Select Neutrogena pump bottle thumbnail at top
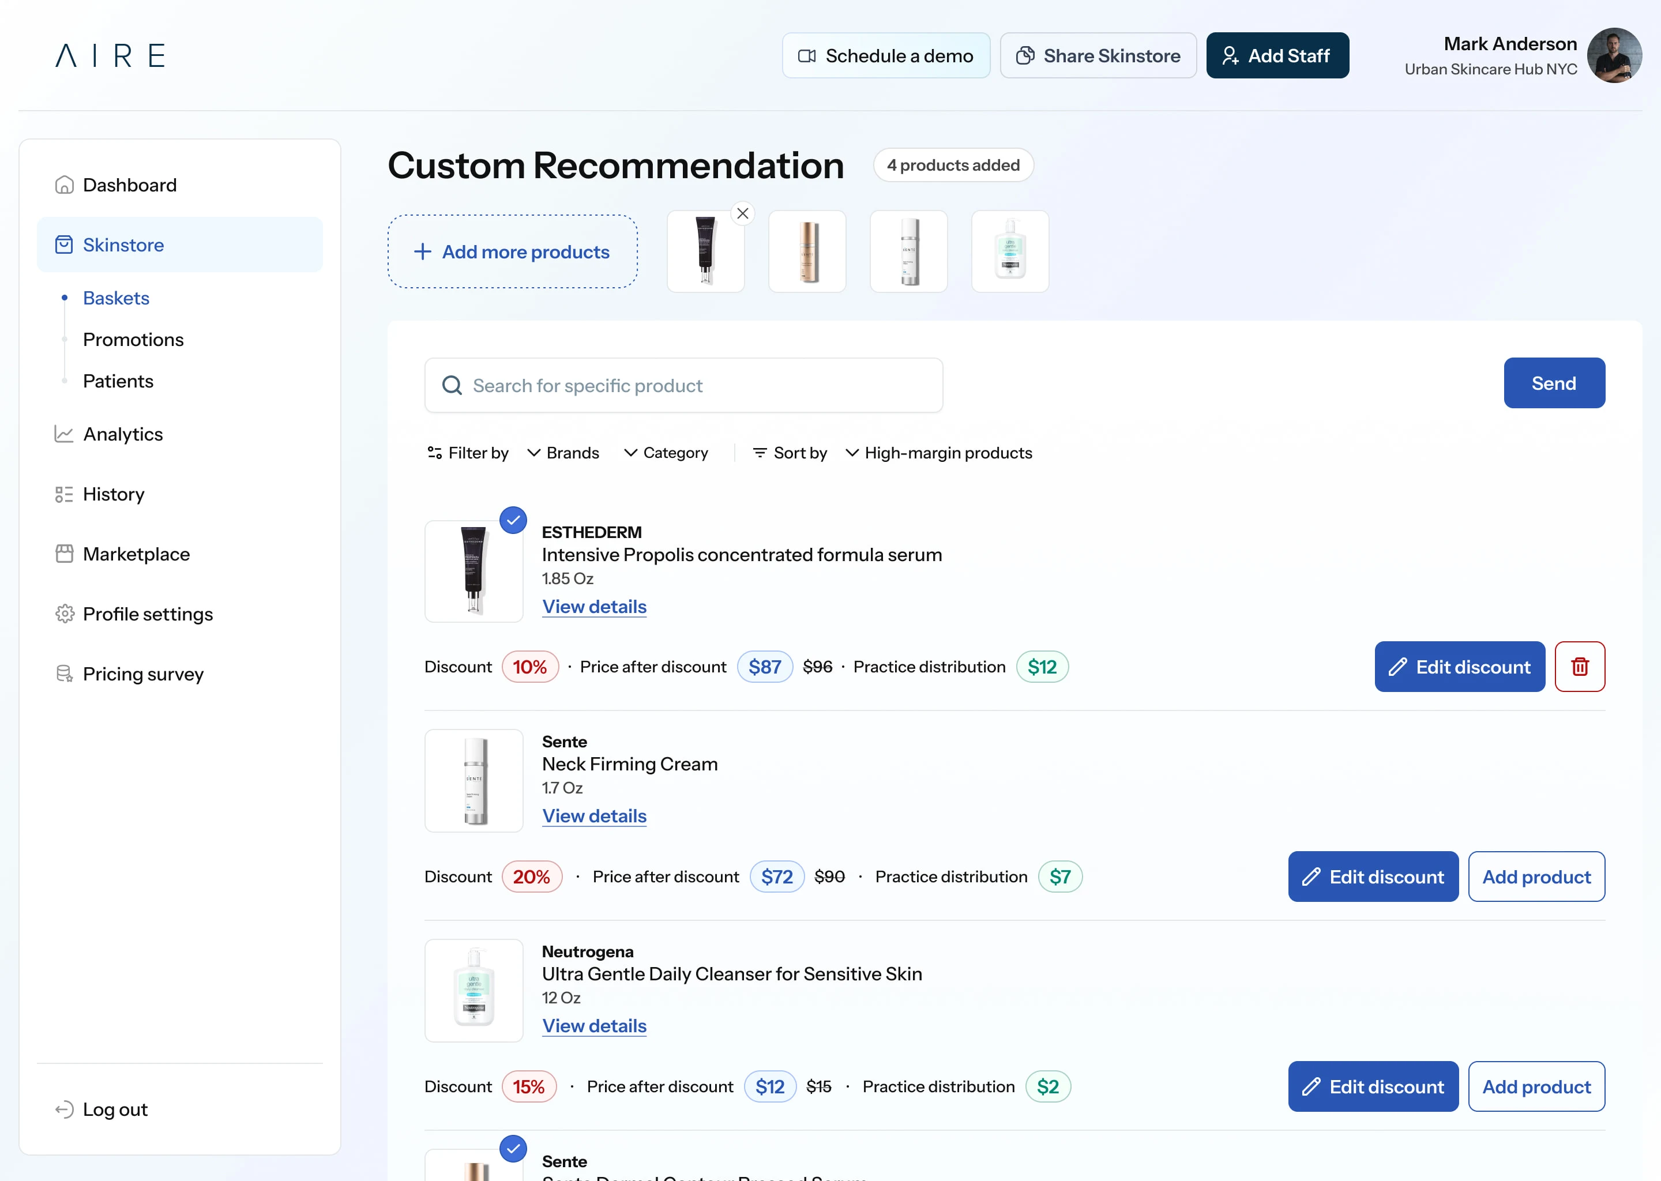The height and width of the screenshot is (1181, 1661). (x=1009, y=251)
